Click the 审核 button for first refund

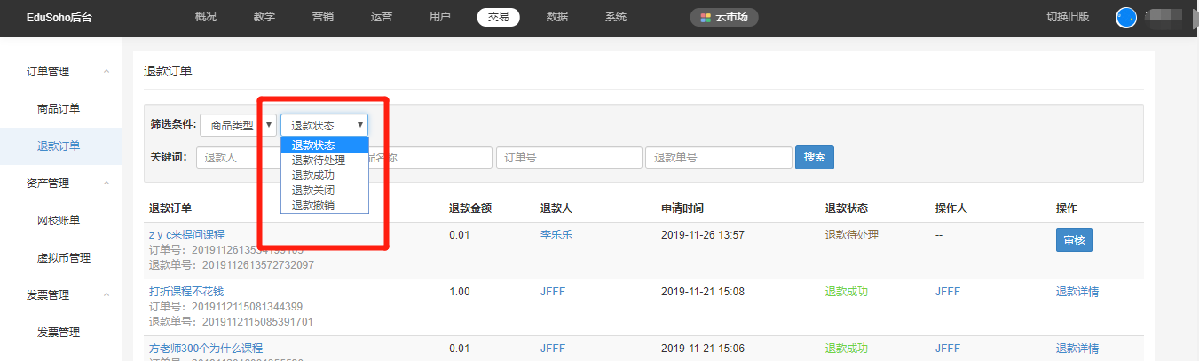point(1074,240)
